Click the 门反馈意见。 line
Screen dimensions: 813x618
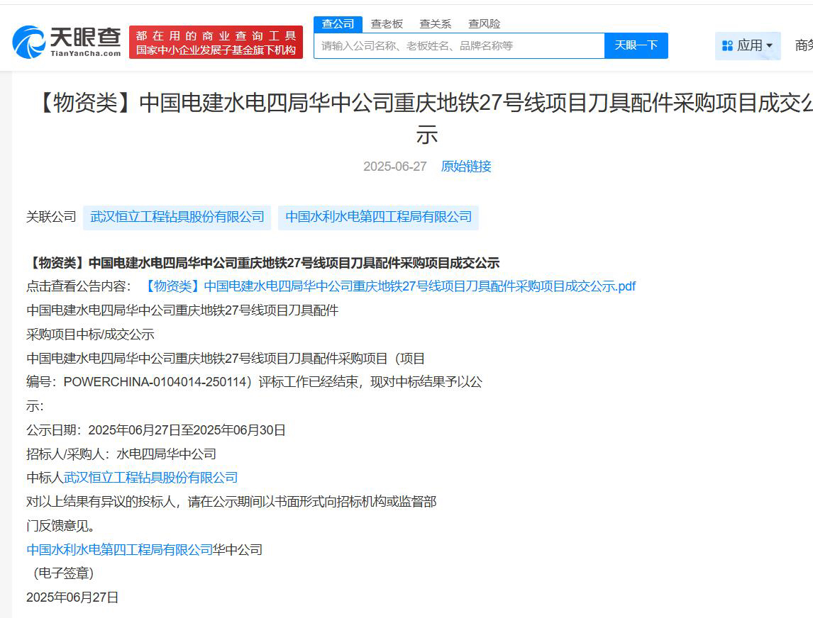point(61,526)
